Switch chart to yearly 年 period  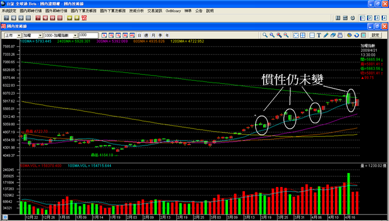point(167,35)
